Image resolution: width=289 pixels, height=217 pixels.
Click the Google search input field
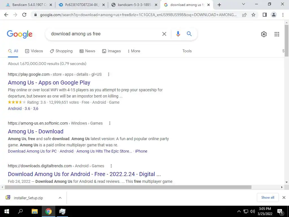(103, 34)
